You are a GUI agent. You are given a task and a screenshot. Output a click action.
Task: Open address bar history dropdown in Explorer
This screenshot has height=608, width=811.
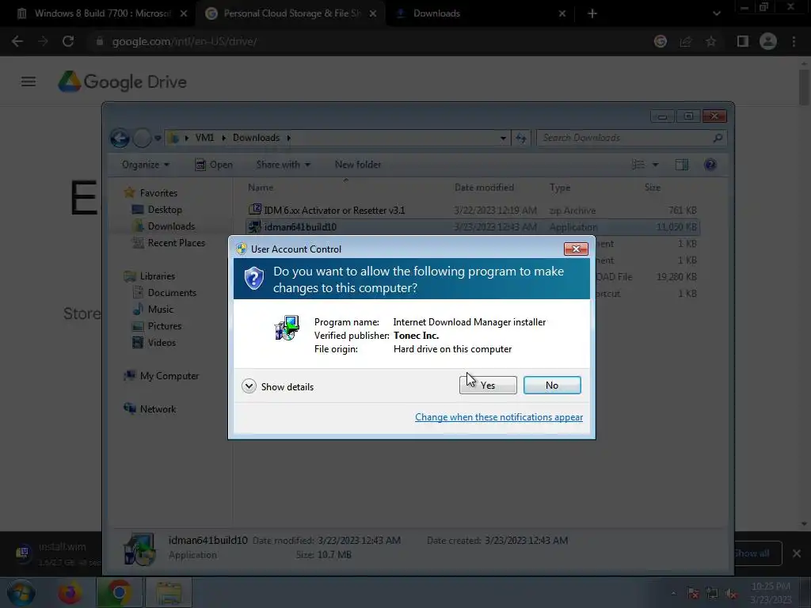click(503, 138)
